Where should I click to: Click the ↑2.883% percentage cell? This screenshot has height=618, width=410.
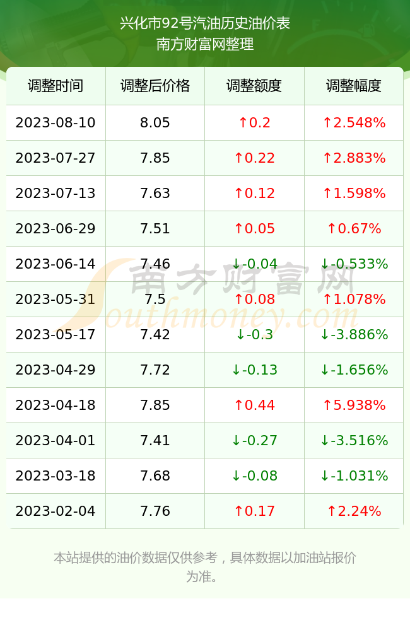coord(354,158)
